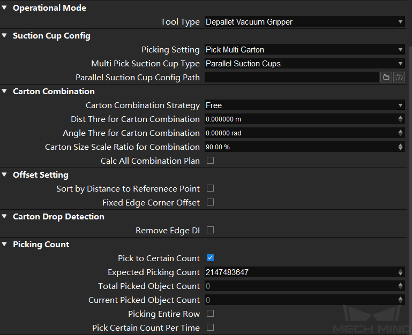Open the Tool Type dropdown
The image size is (412, 335).
(x=304, y=22)
